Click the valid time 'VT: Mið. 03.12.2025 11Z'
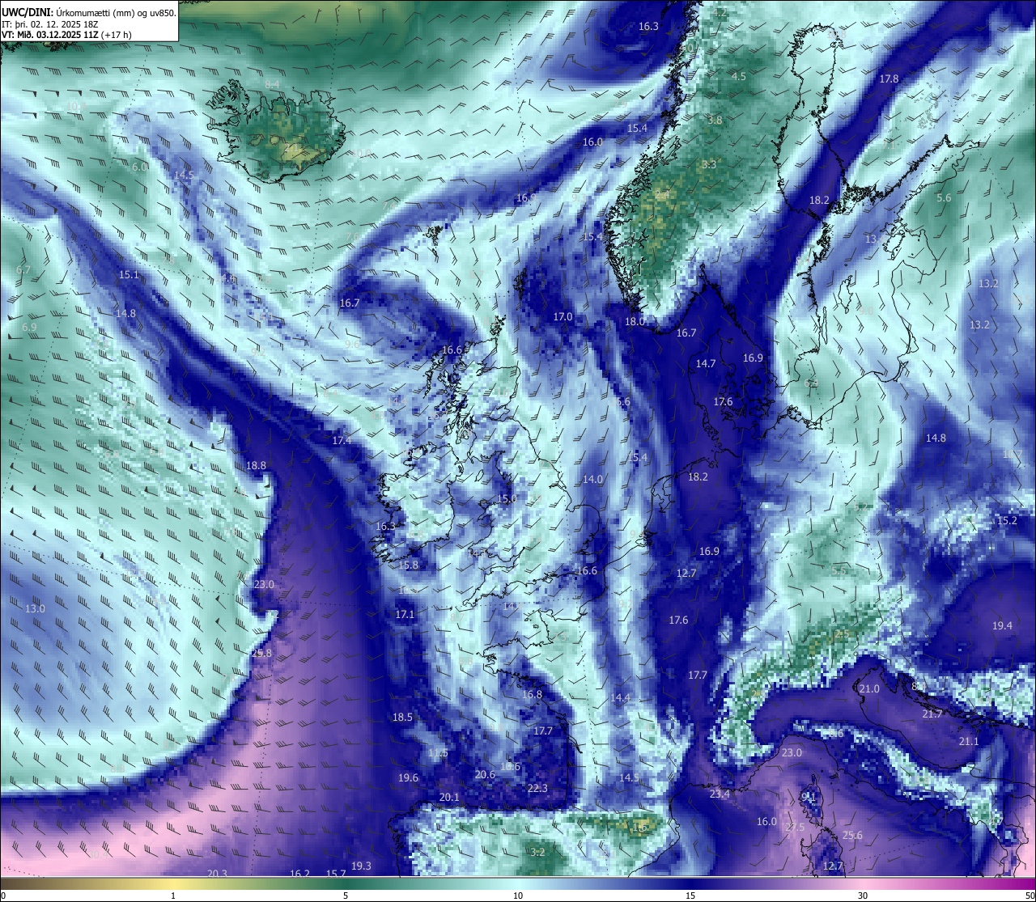Image resolution: width=1036 pixels, height=902 pixels. (x=50, y=35)
